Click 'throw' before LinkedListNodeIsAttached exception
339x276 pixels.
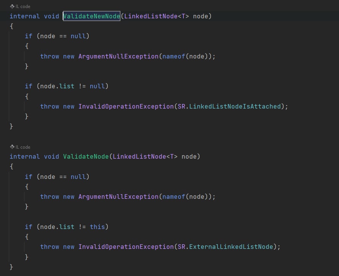(50, 106)
